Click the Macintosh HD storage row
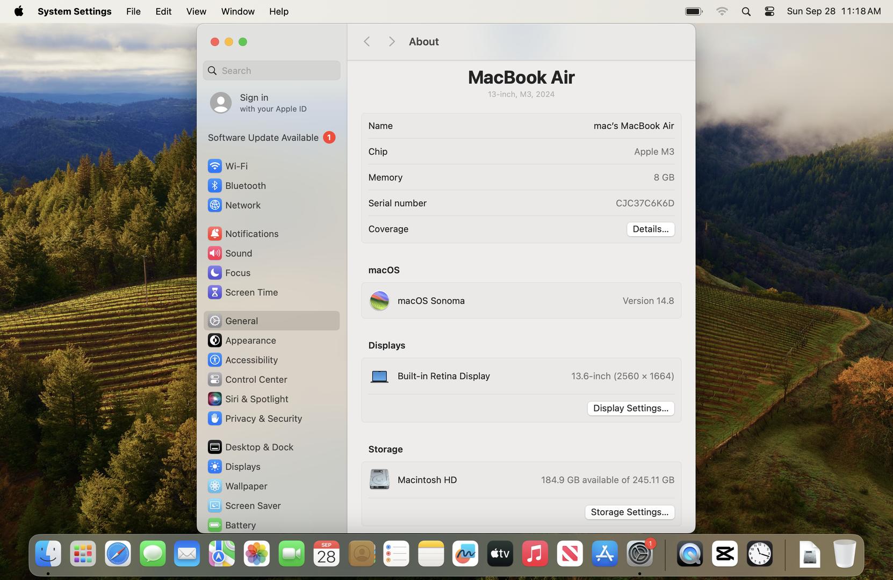This screenshot has height=580, width=893. [521, 480]
